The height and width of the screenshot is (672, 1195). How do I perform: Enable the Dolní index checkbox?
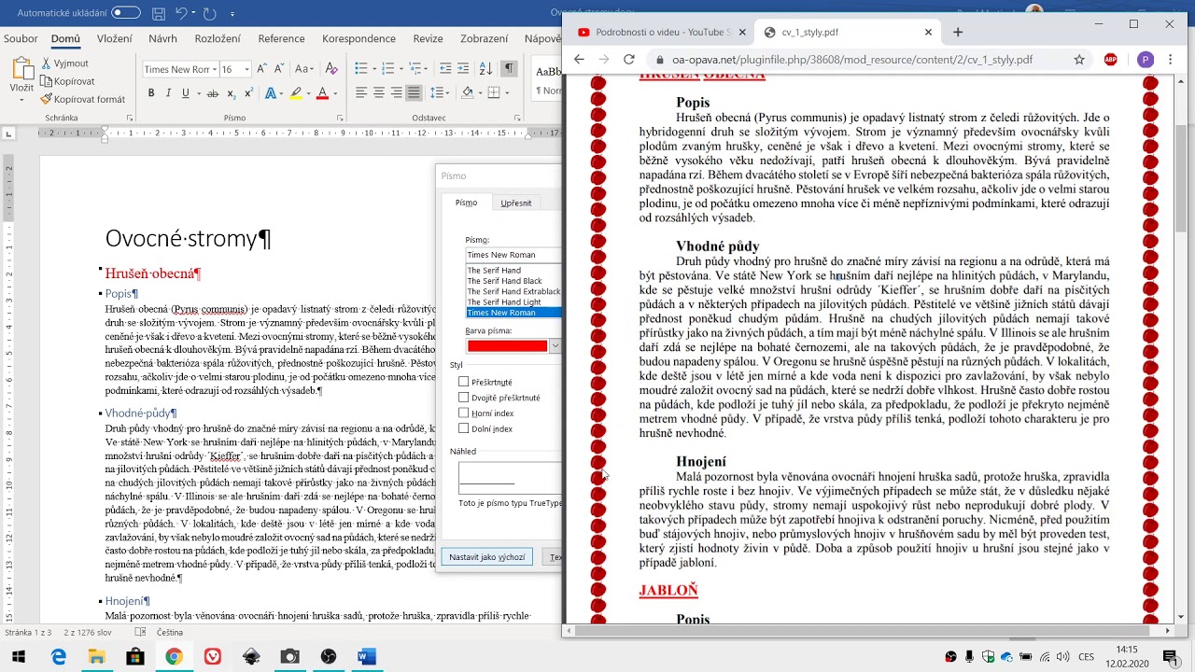[464, 429]
